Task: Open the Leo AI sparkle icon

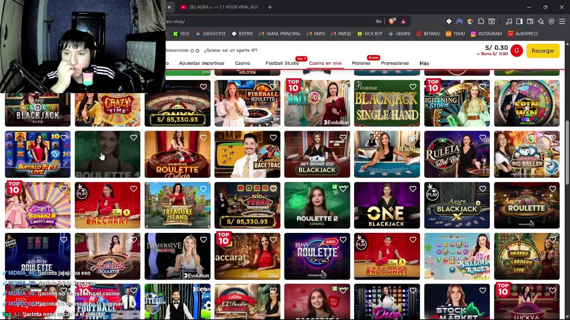Action: [541, 21]
